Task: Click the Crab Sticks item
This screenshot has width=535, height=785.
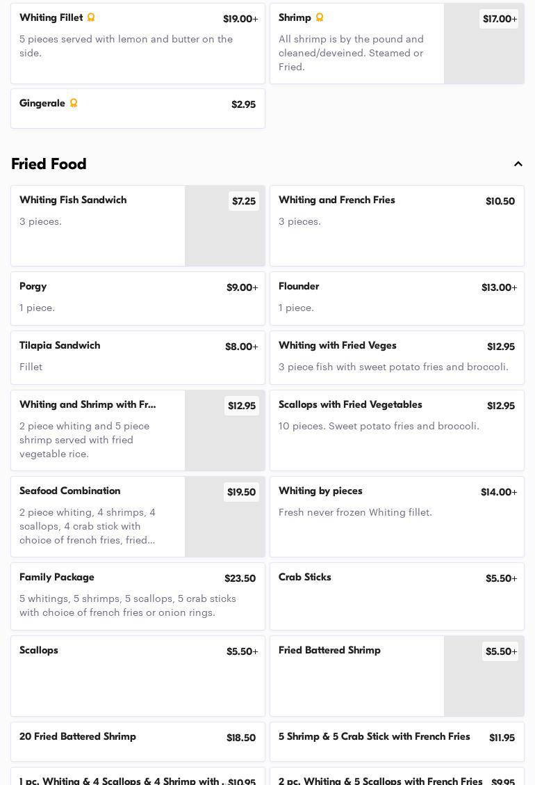Action: (x=397, y=596)
